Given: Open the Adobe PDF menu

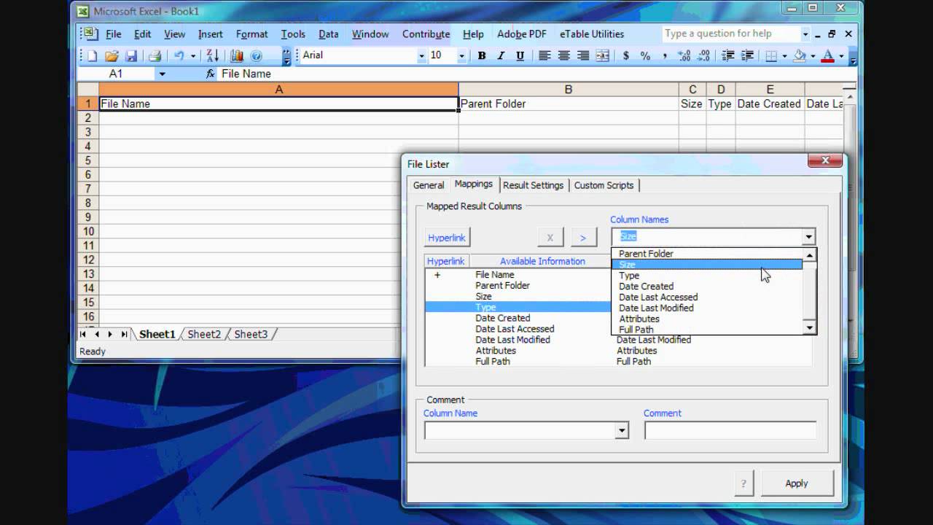Looking at the screenshot, I should point(522,34).
